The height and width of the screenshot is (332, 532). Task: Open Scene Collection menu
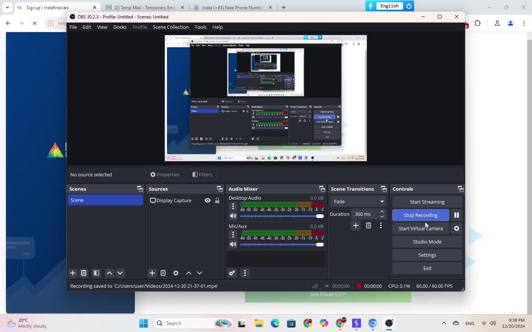click(171, 27)
